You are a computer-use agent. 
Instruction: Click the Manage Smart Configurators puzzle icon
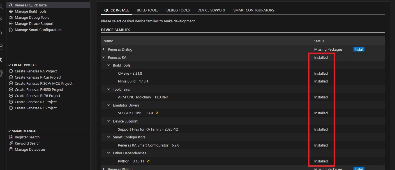11,30
